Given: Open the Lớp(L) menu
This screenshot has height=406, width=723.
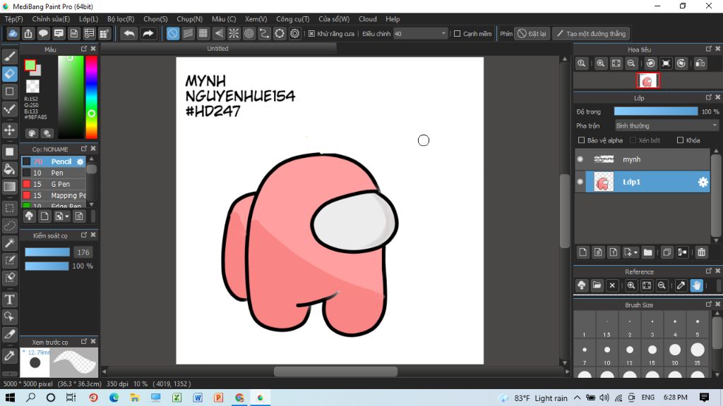Looking at the screenshot, I should (88, 19).
